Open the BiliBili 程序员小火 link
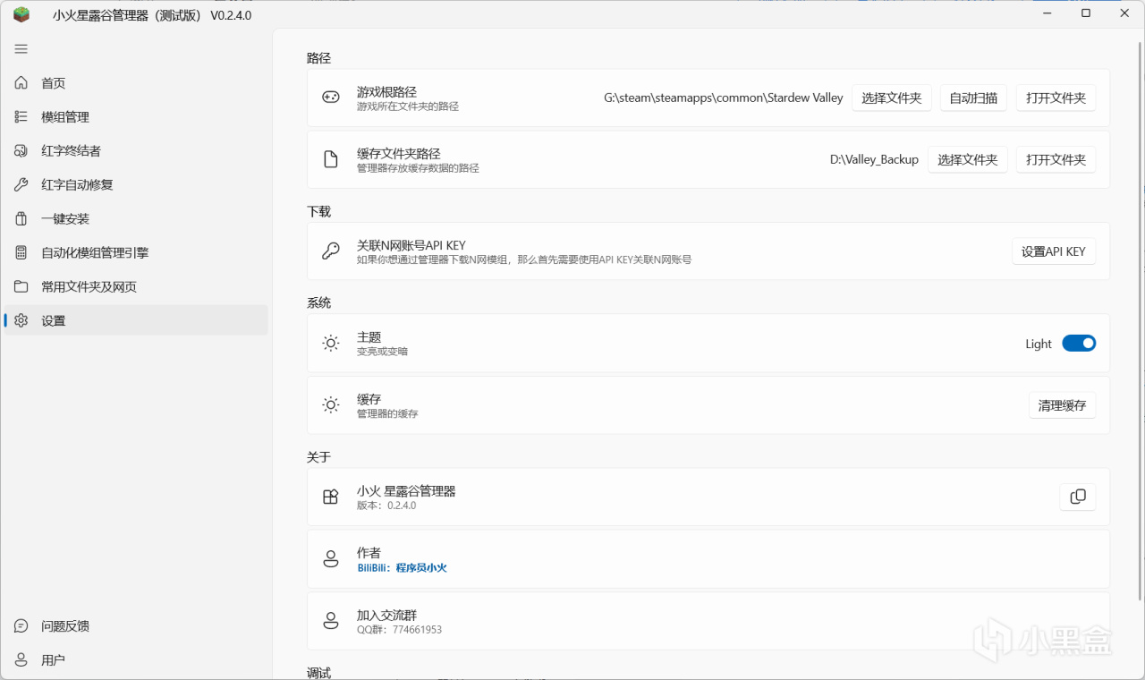Viewport: 1145px width, 680px height. [x=402, y=568]
